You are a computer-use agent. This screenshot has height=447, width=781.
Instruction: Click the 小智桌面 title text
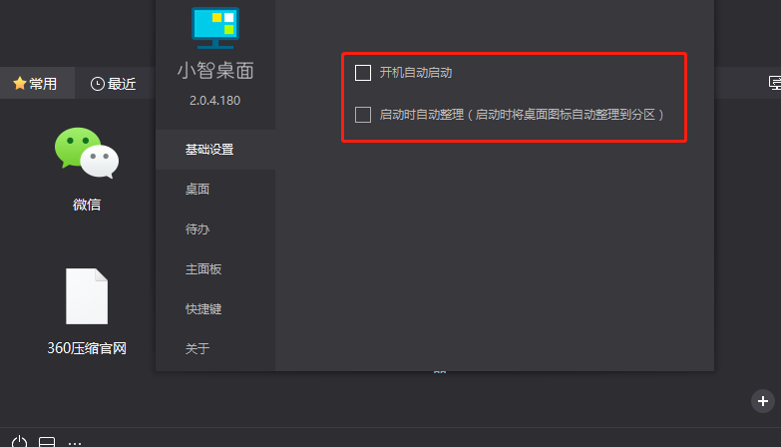[215, 70]
